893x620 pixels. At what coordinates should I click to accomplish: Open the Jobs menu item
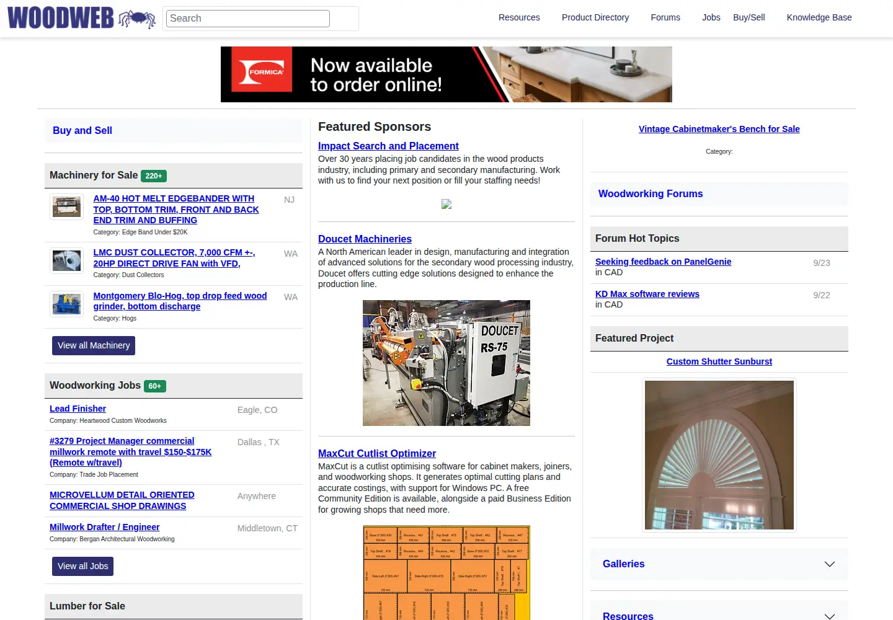pos(711,17)
